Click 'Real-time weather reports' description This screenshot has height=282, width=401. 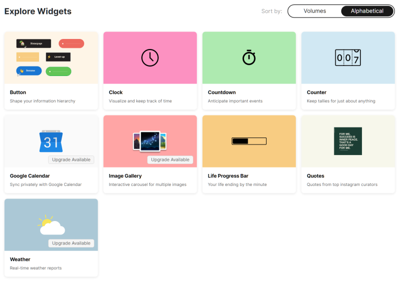[36, 268]
